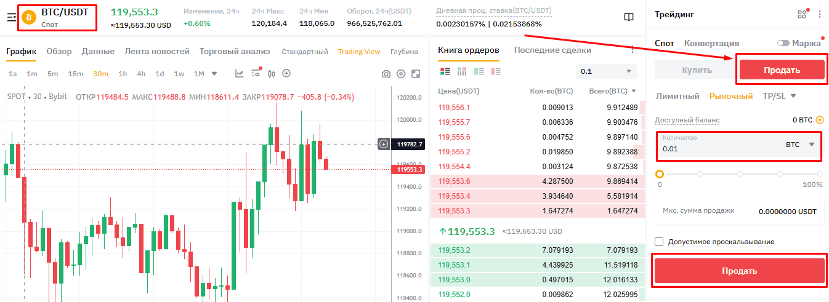Choose the Лимитный order type

677,96
